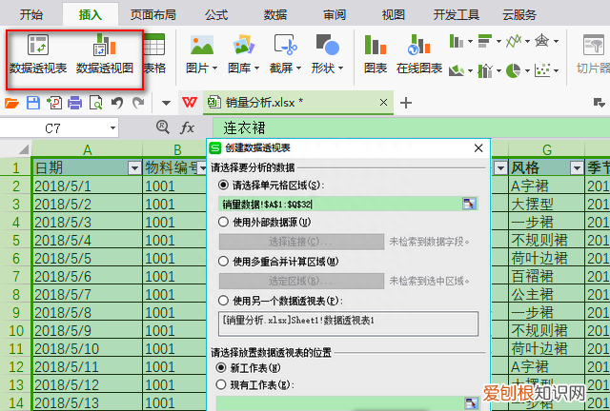Click the range selector for existing worksheet location
The image size is (610, 411).
tap(472, 402)
